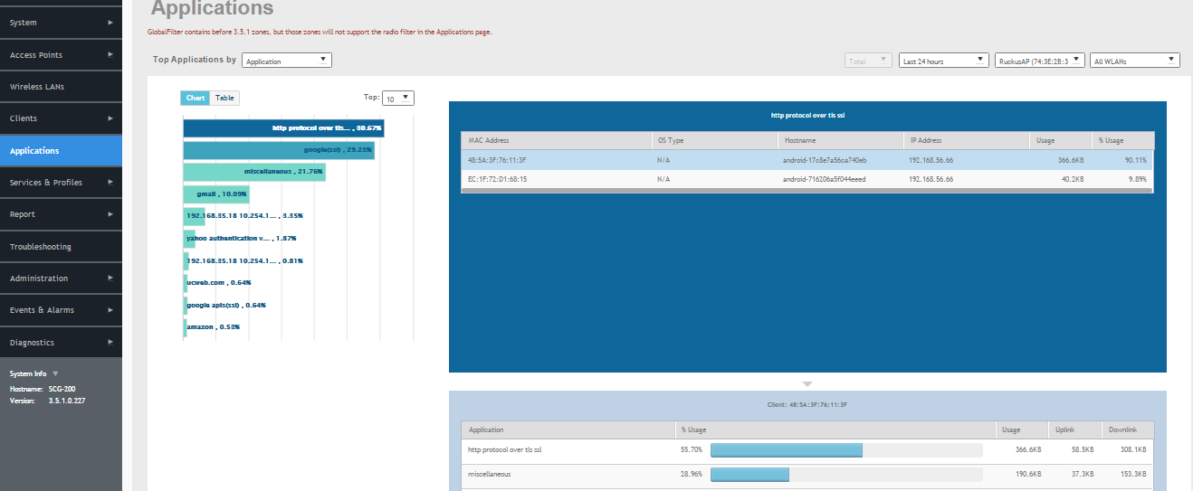Expand the Diagnostics submenu arrow

click(x=110, y=343)
